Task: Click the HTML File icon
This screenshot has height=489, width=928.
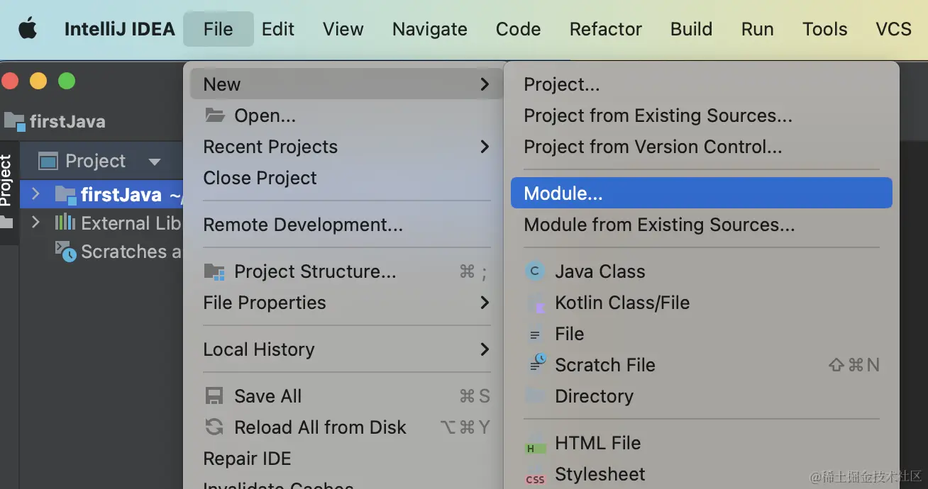Action: 535,444
